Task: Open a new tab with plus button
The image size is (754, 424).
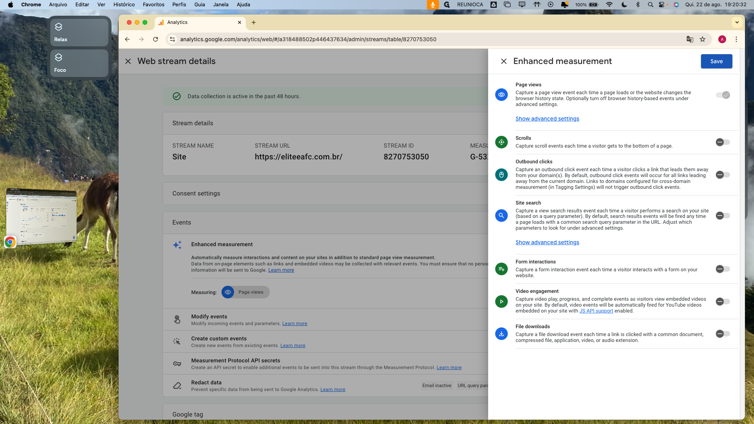Action: coord(254,22)
